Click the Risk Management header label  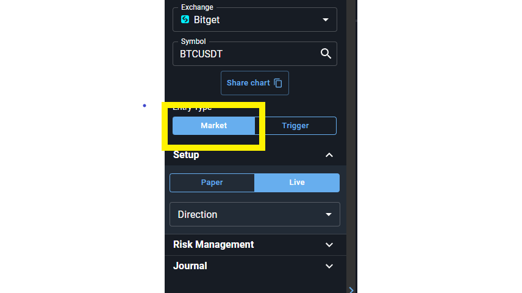click(x=213, y=245)
